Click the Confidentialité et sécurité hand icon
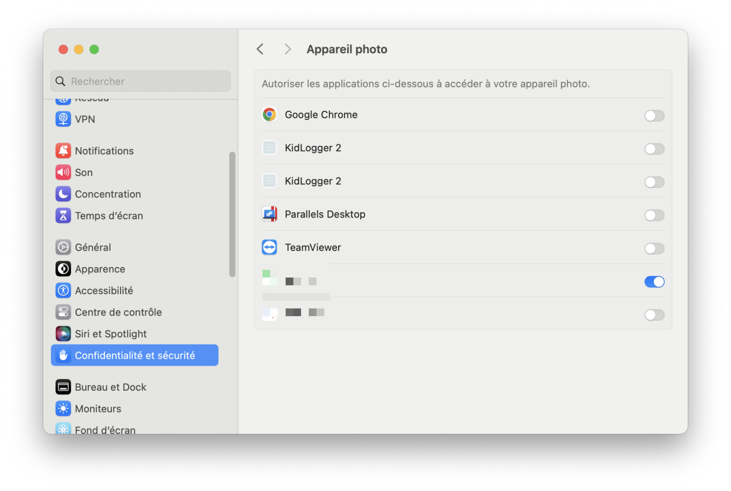Viewport: 731px width, 491px height. click(x=63, y=355)
